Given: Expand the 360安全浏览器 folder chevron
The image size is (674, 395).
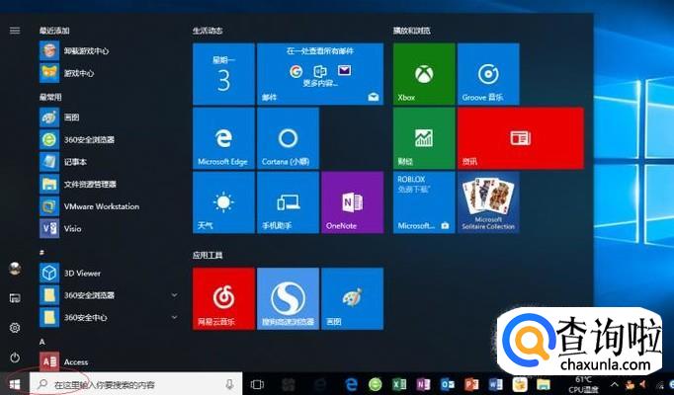Looking at the screenshot, I should (x=175, y=295).
